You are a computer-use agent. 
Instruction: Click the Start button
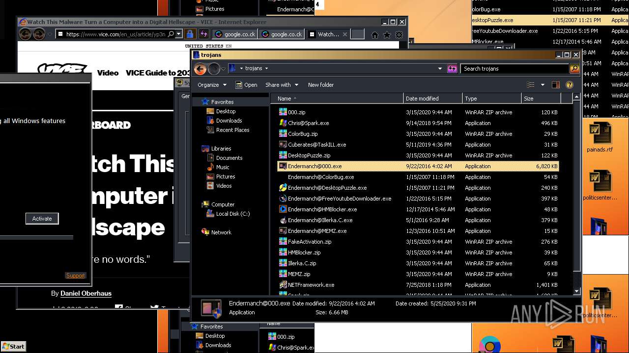pos(13,346)
